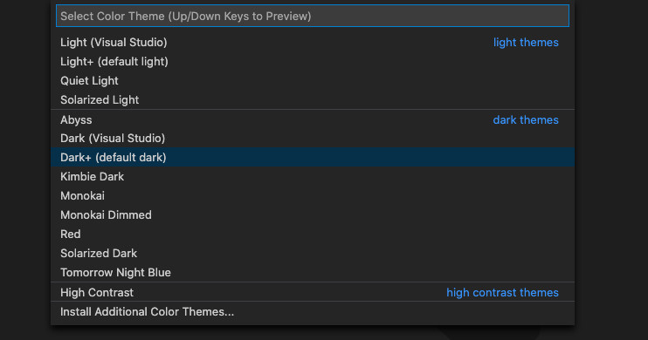Choose Kimbie Dark theme

313,177
